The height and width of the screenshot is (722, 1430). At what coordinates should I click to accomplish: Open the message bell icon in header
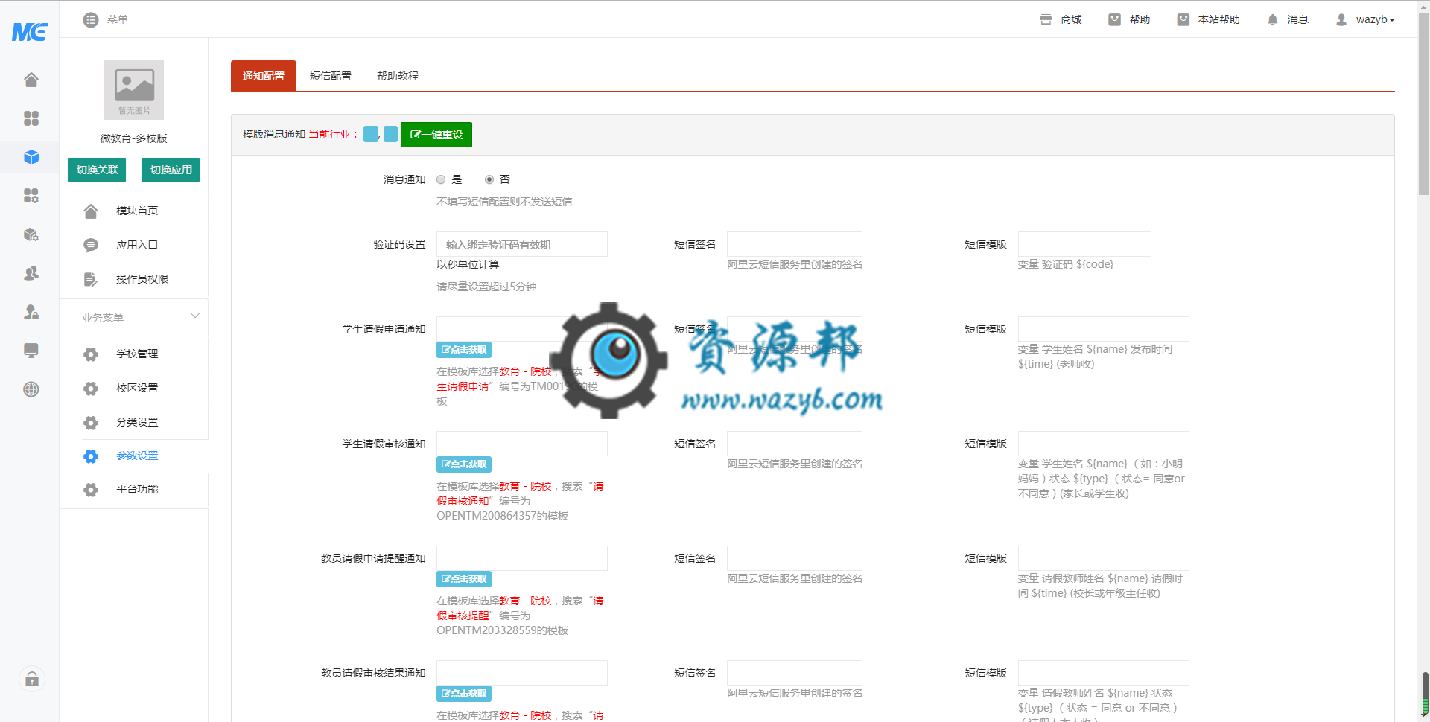1272,20
